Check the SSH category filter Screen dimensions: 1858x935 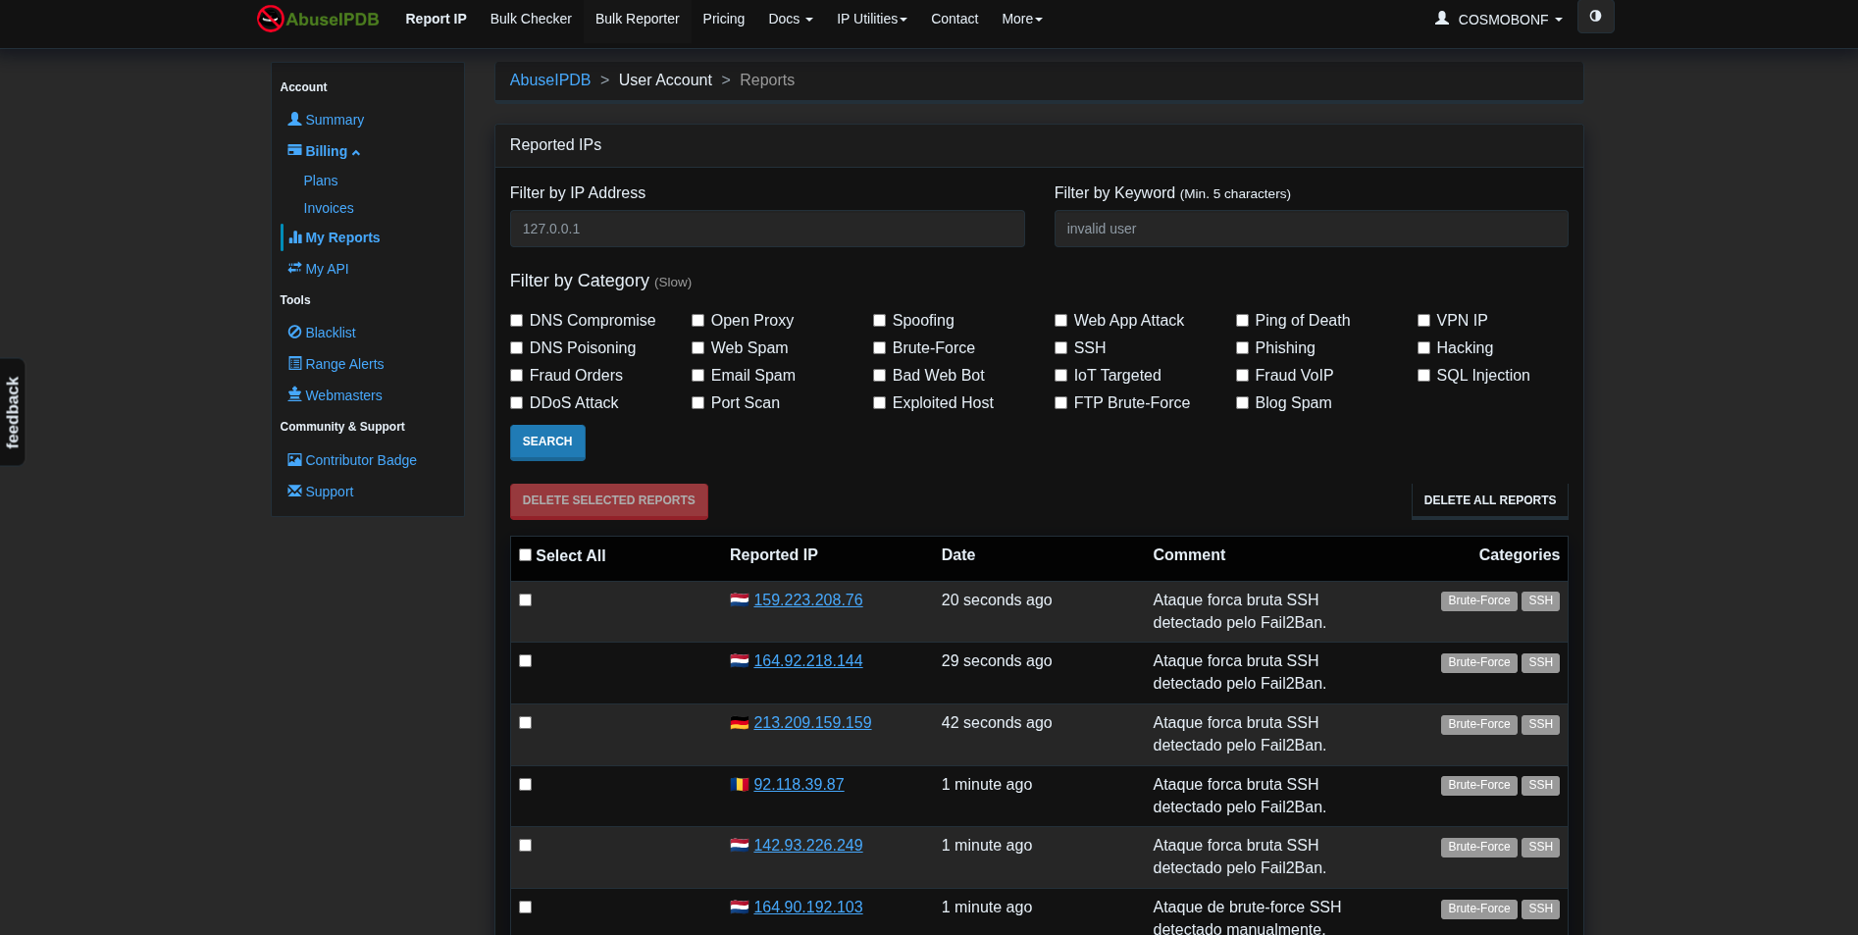(x=1060, y=348)
